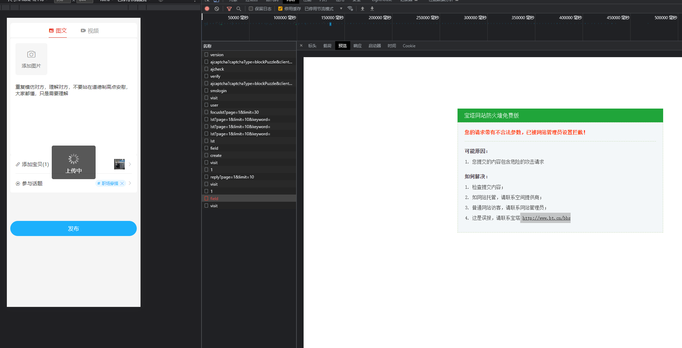Click the 上传中 uploading overlay
Screen dimensions: 682x348
point(74,162)
